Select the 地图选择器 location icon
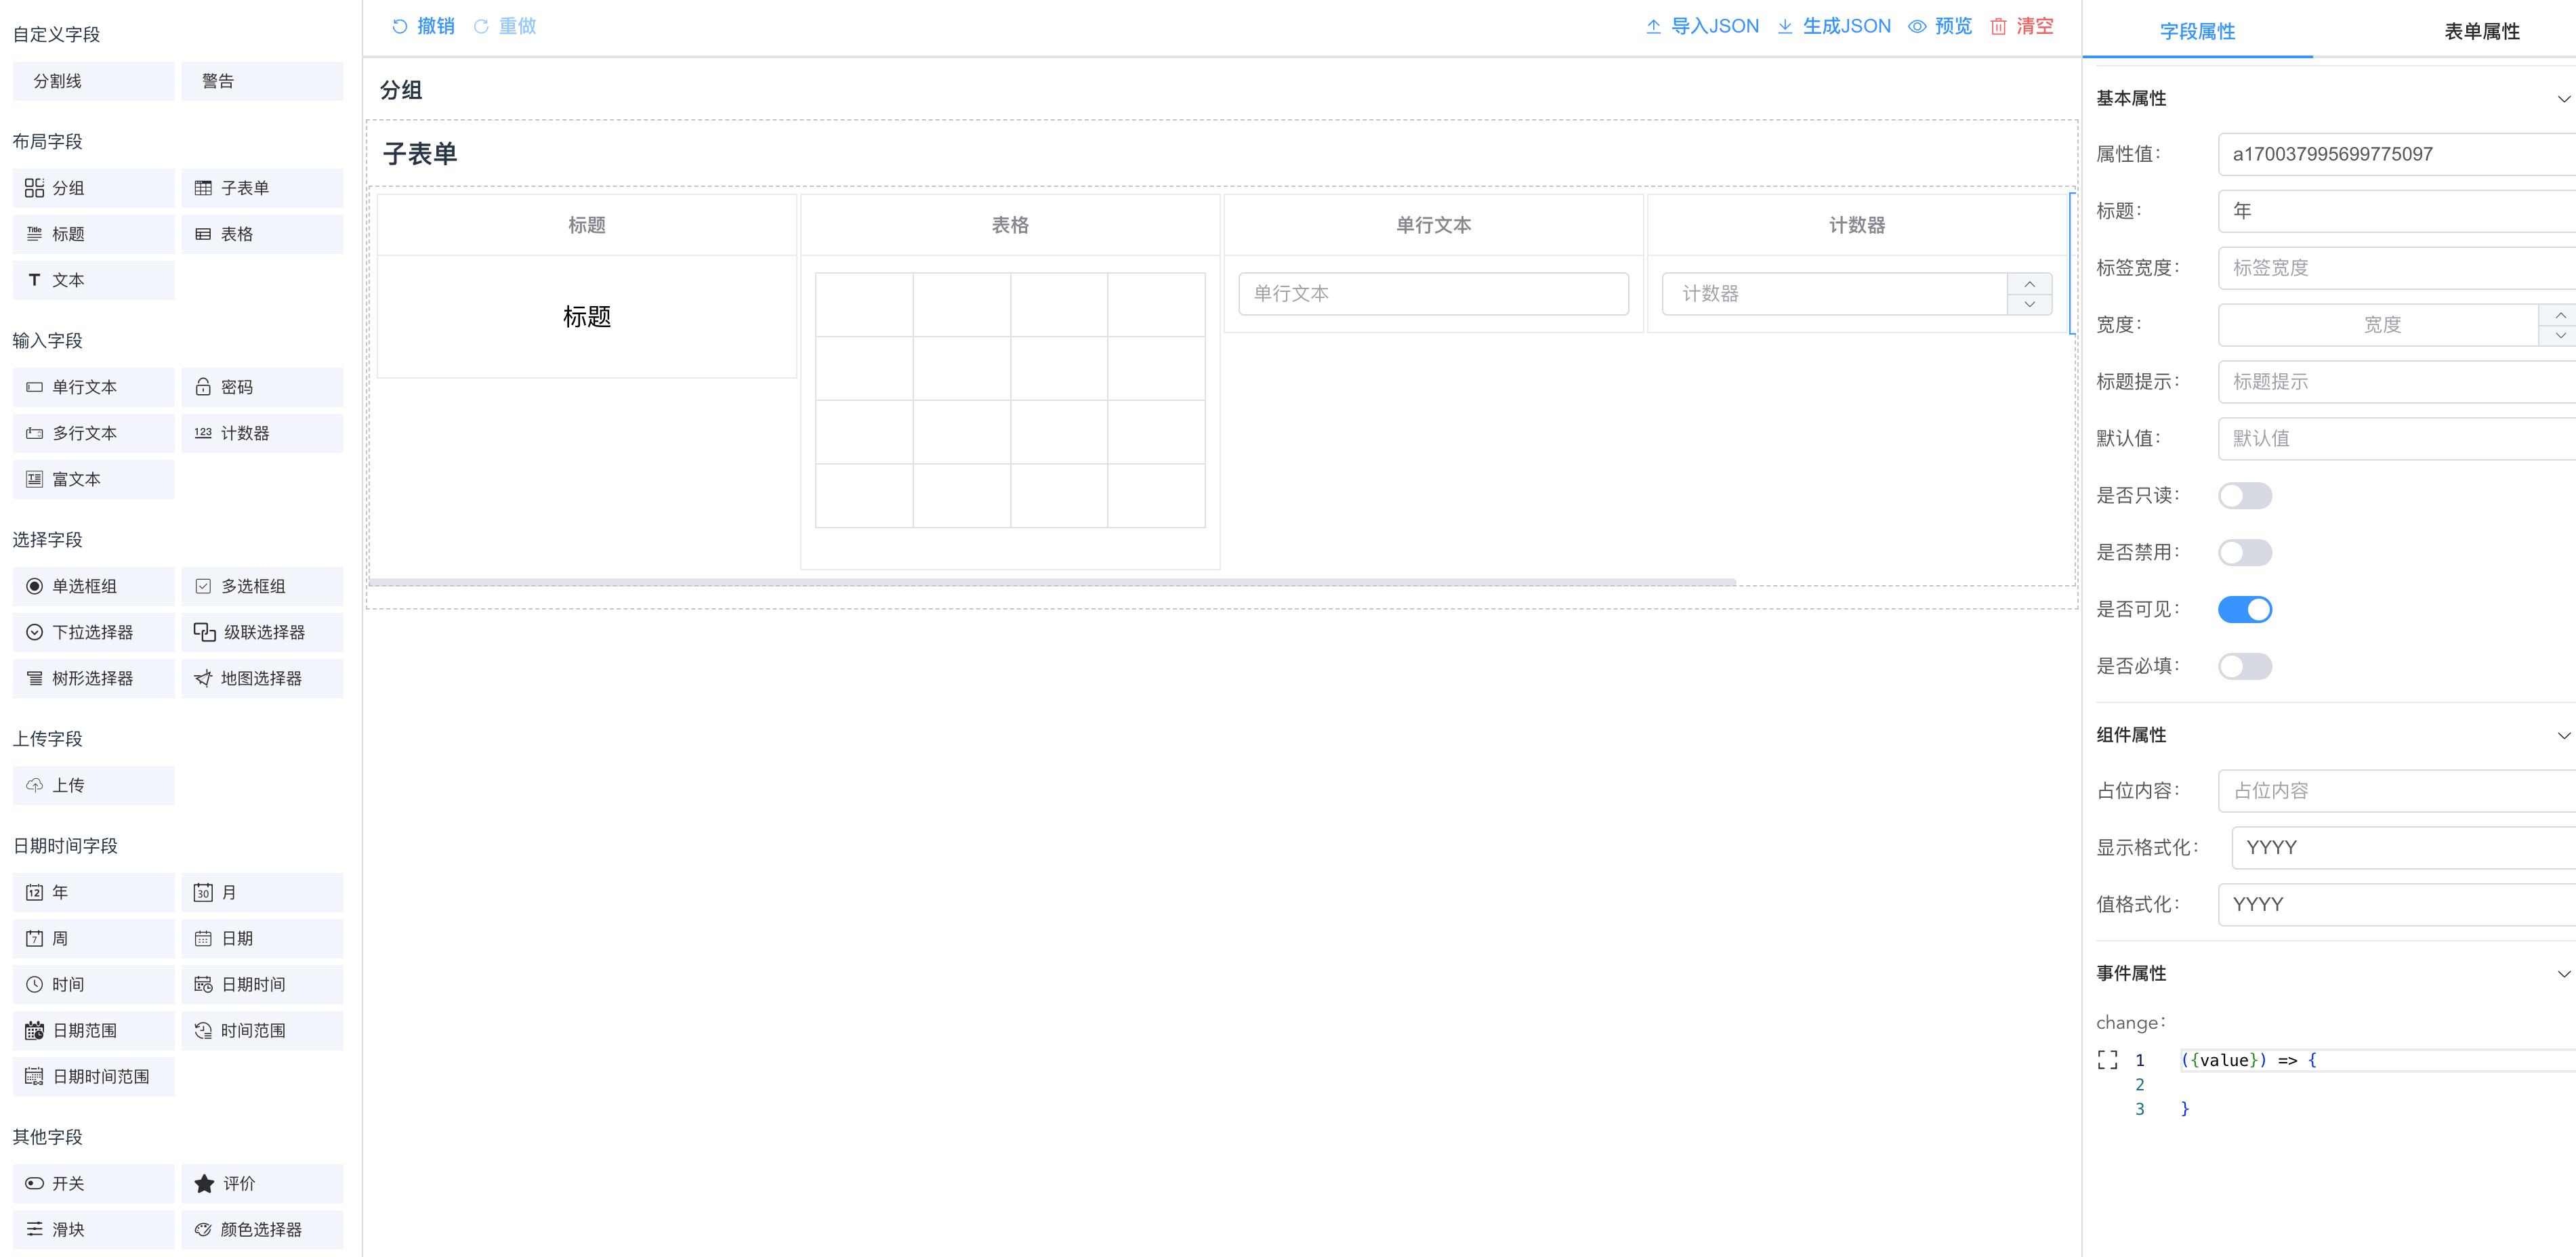Viewport: 2576px width, 1257px height. click(x=203, y=677)
